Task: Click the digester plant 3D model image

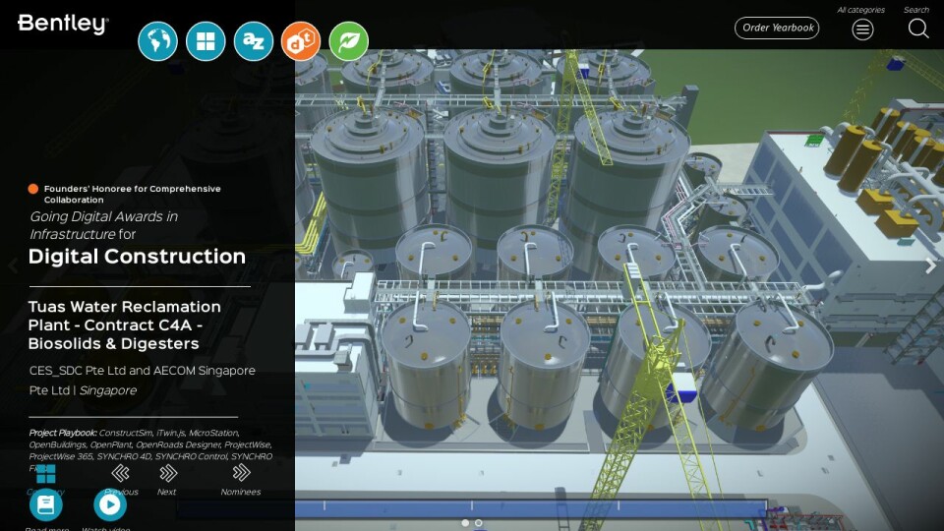Action: (x=619, y=289)
